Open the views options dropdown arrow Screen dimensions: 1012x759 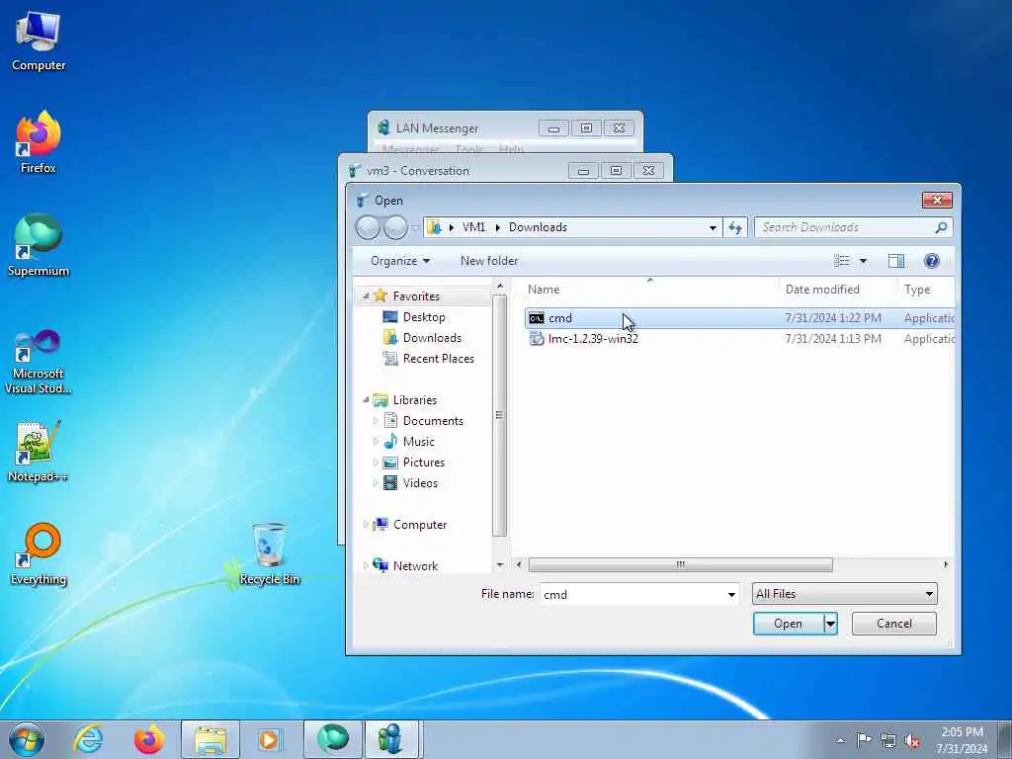[863, 261]
